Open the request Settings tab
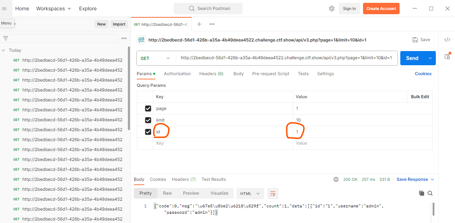Image resolution: width=455 pixels, height=223 pixels. tap(325, 74)
